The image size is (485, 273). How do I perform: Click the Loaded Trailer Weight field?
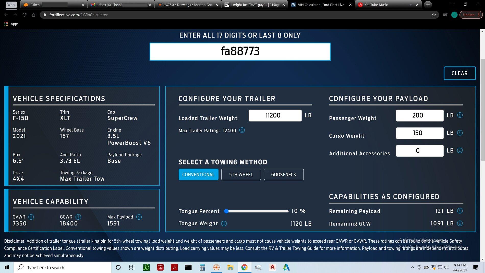coord(275,115)
